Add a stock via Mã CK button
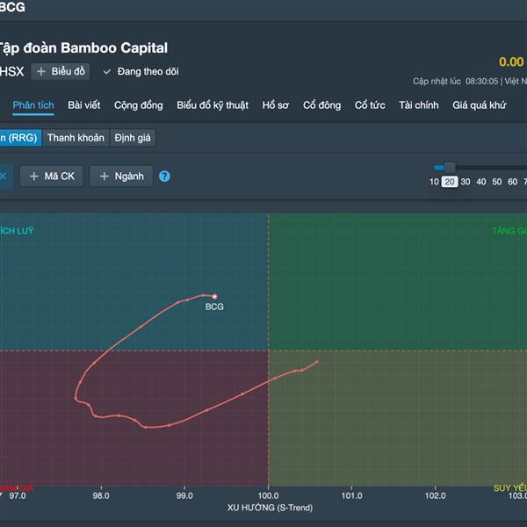 52,177
